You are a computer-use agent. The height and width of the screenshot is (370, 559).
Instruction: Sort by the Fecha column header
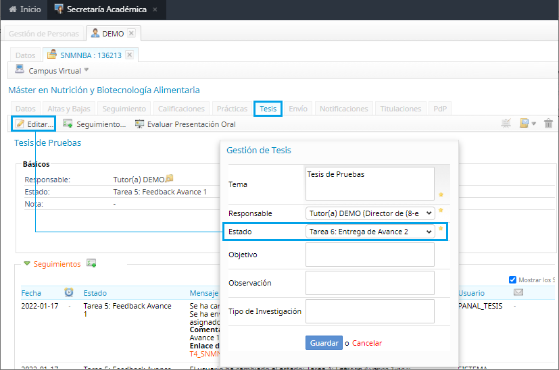point(31,293)
